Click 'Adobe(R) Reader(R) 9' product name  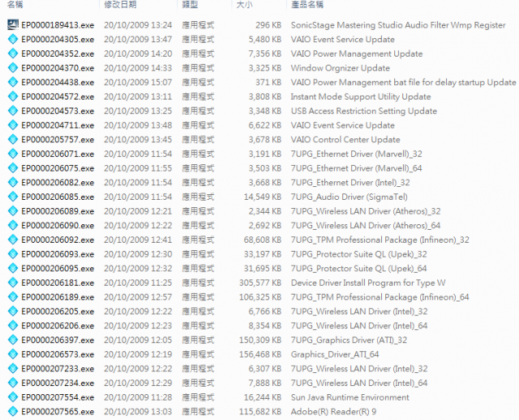(x=333, y=411)
